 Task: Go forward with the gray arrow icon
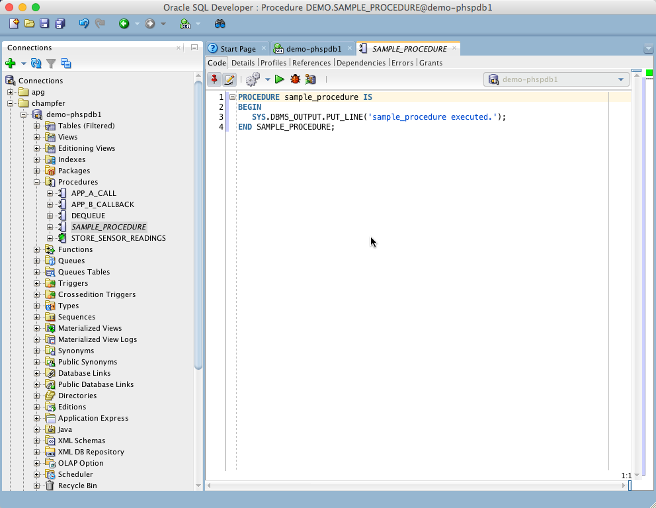coord(149,23)
